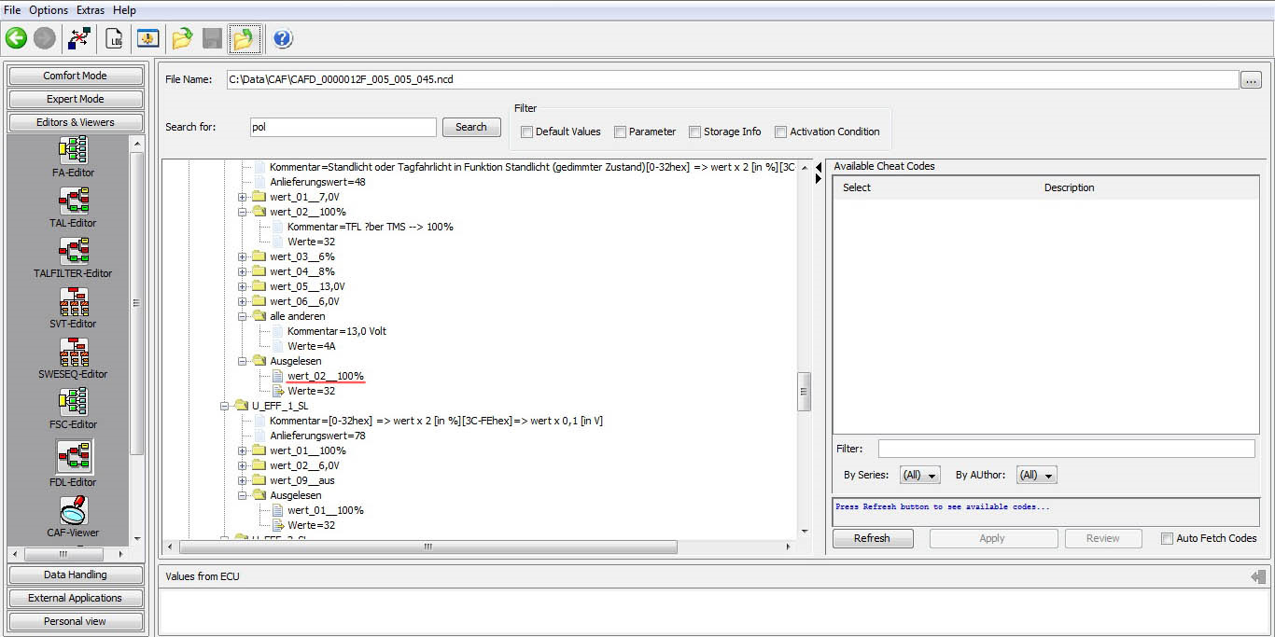
Task: Check the Activation Condition filter
Action: tap(781, 132)
